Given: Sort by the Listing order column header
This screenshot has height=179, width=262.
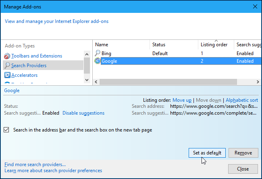Looking at the screenshot, I should (x=214, y=45).
